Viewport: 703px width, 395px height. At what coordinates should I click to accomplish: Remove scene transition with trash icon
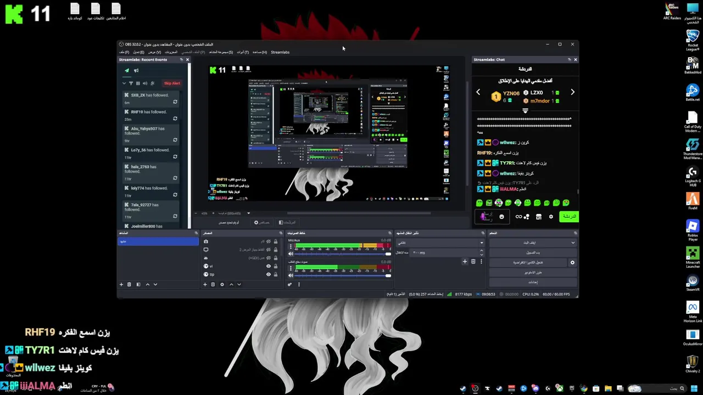coord(473,262)
